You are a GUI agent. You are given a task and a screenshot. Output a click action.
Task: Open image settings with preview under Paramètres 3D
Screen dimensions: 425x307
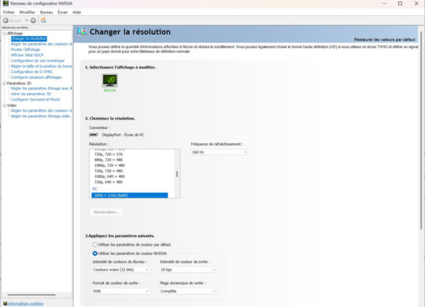pos(42,88)
